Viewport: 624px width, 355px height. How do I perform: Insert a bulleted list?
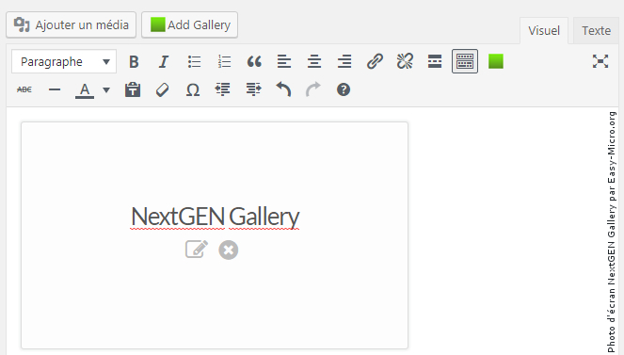pos(194,62)
